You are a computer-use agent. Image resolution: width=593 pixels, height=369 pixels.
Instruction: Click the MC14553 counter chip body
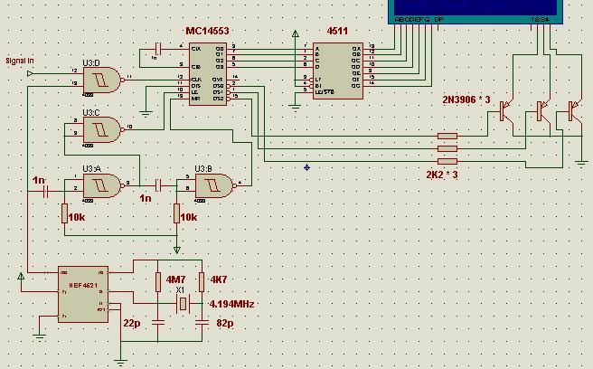[x=208, y=74]
